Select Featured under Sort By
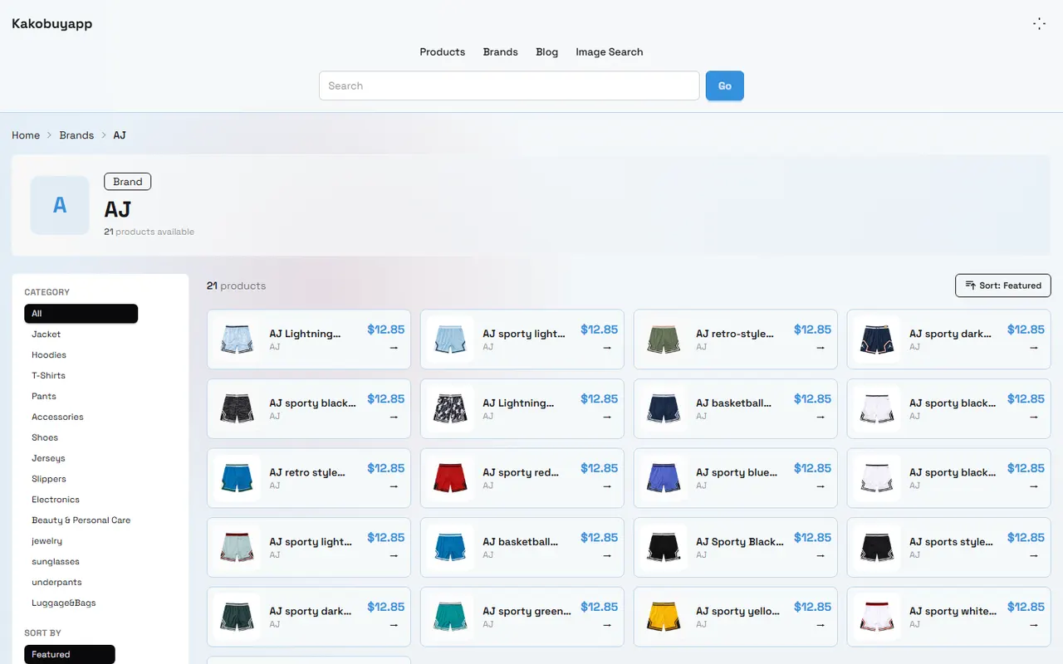This screenshot has height=664, width=1063. pyautogui.click(x=70, y=655)
